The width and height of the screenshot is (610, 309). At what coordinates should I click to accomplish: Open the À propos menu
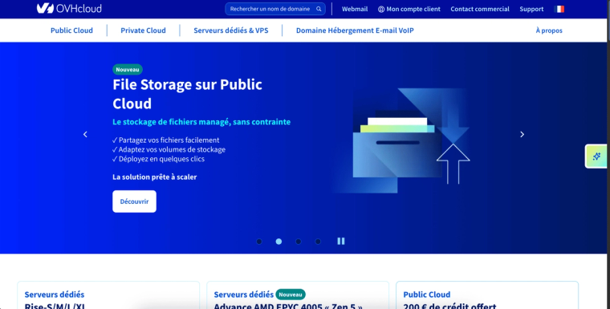coord(549,30)
